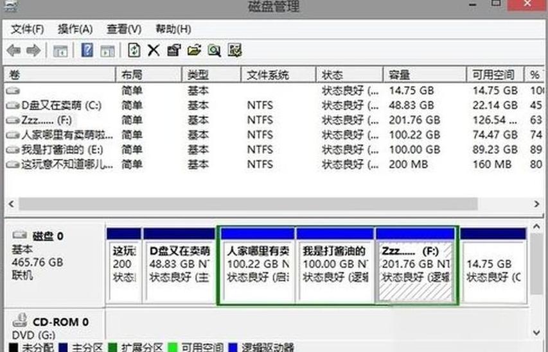Click the disk pane vertical scrollbar up arrow
The height and width of the screenshot is (352, 548).
(x=536, y=227)
